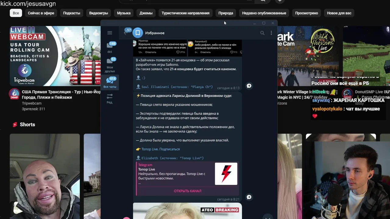The image size is (390, 219).
Task: Play the Short showing canal buildings
Action: click(92, 176)
